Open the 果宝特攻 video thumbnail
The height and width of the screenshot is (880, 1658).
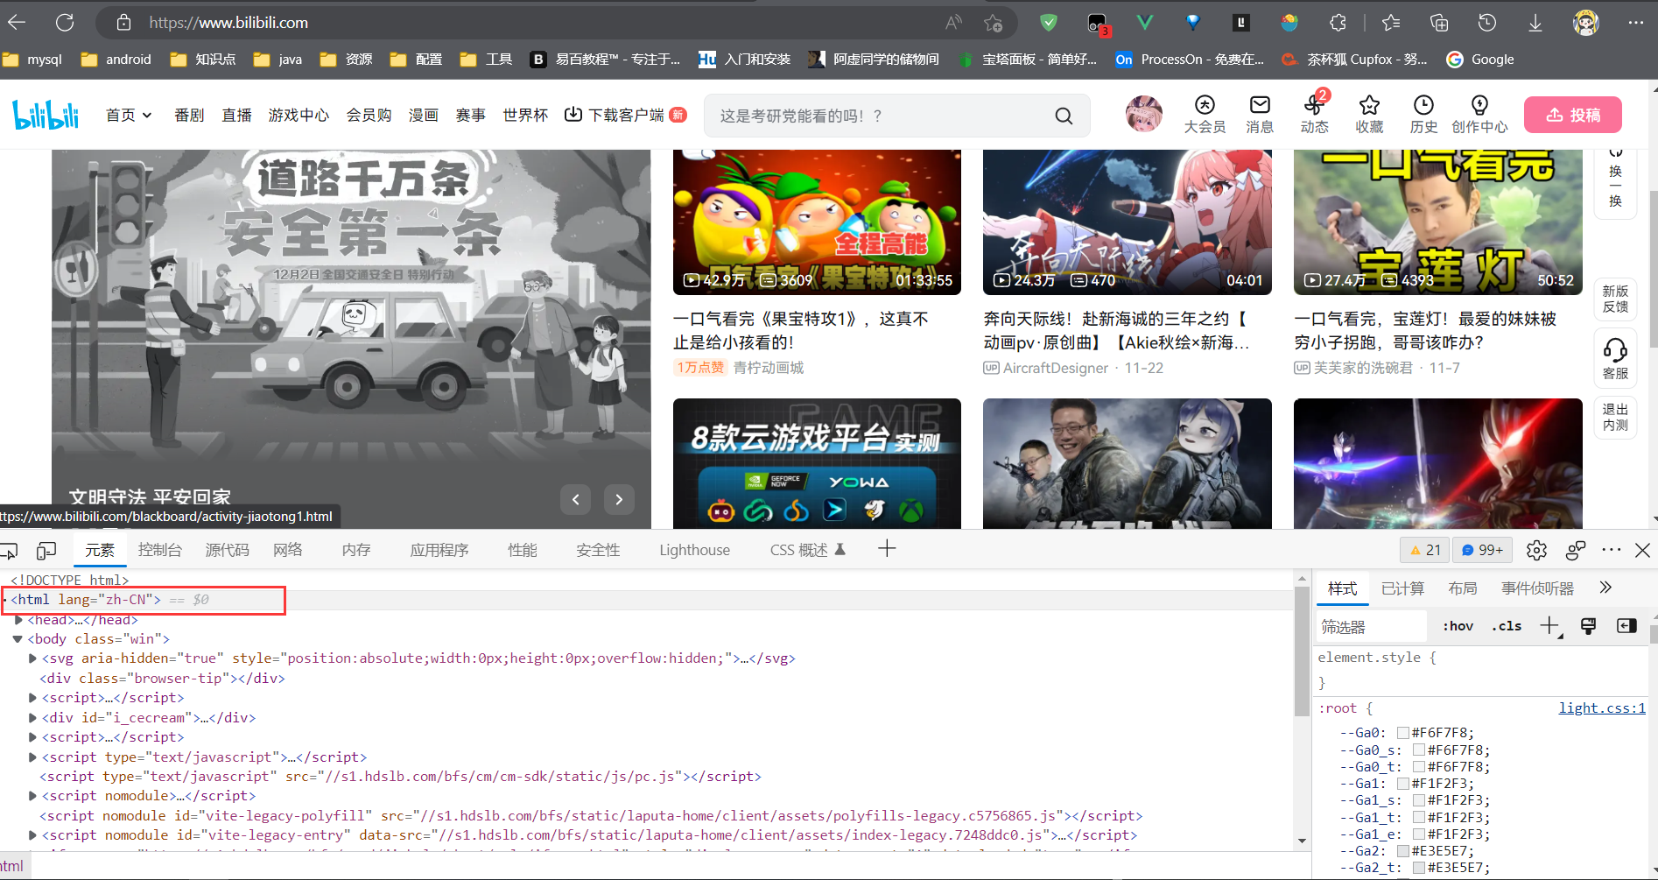coord(817,222)
